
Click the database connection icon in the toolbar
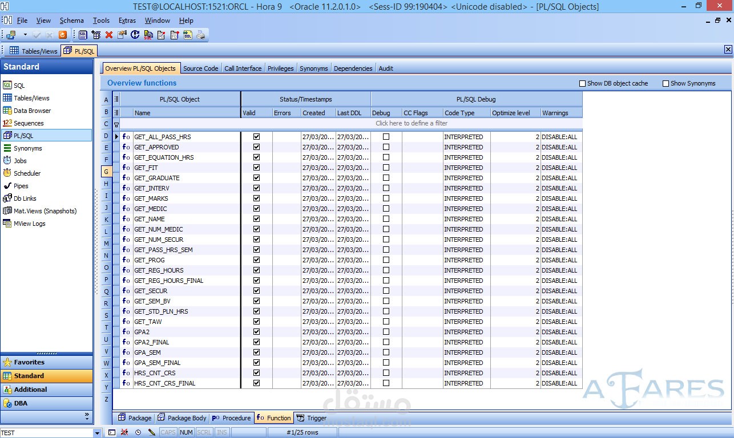point(11,35)
